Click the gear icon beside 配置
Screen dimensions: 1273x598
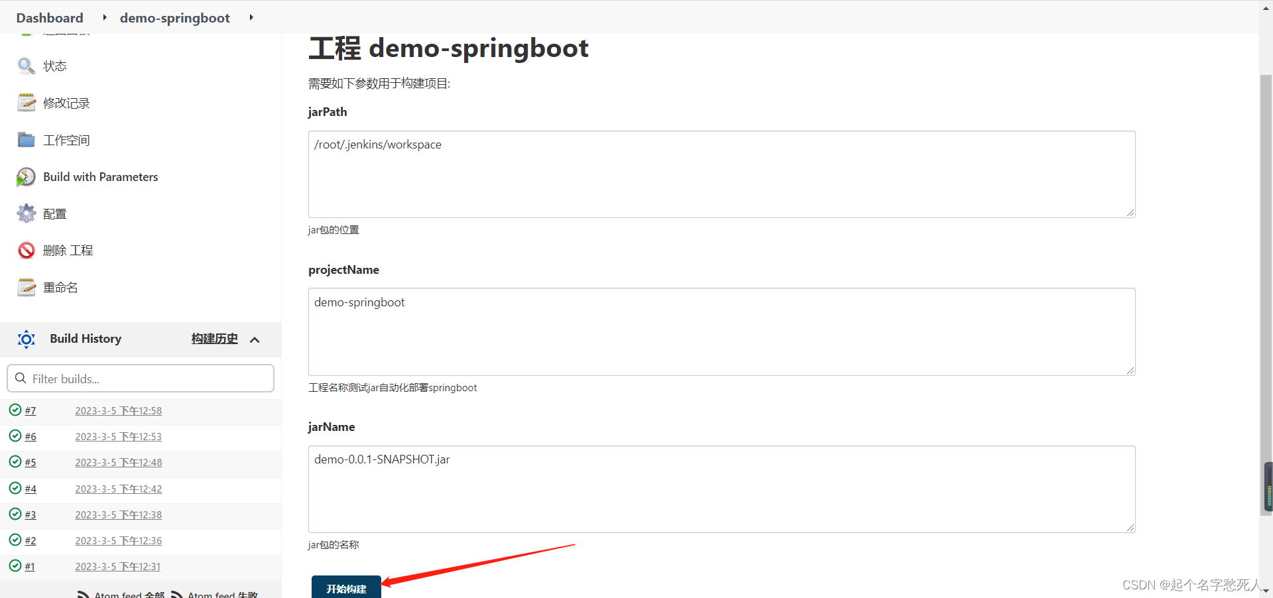[x=26, y=213]
